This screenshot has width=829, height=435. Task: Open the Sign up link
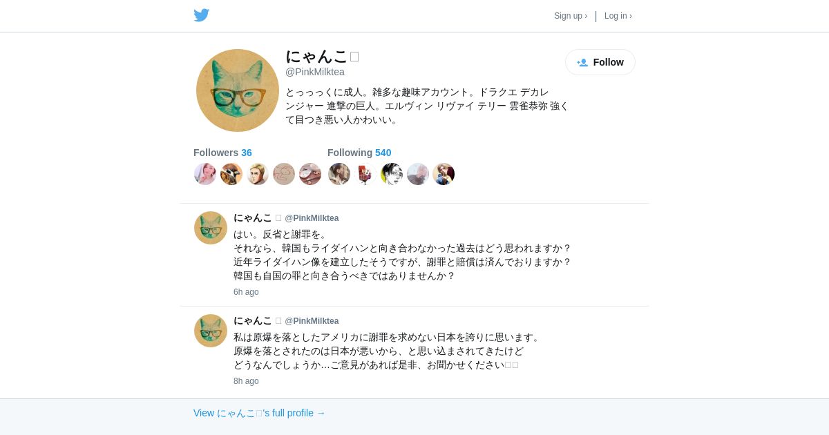[571, 16]
